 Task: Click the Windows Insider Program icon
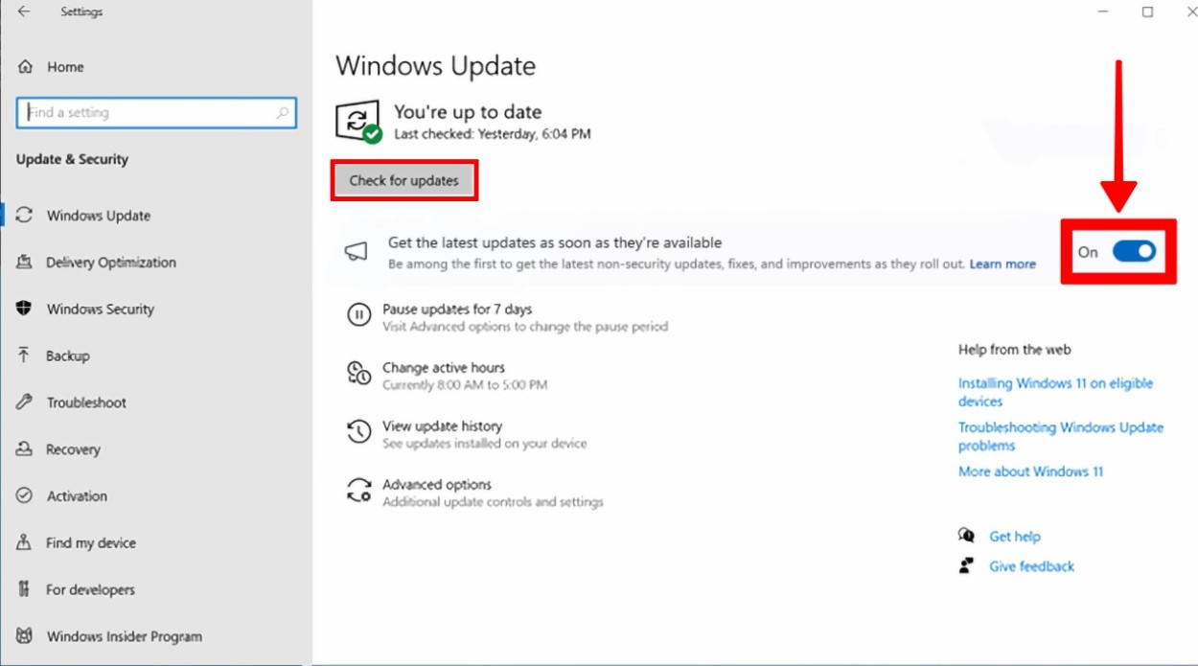[x=24, y=636]
